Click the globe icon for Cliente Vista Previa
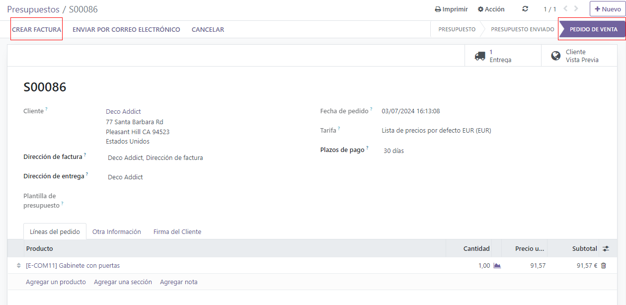Screen dimensions: 626x305 [555, 55]
